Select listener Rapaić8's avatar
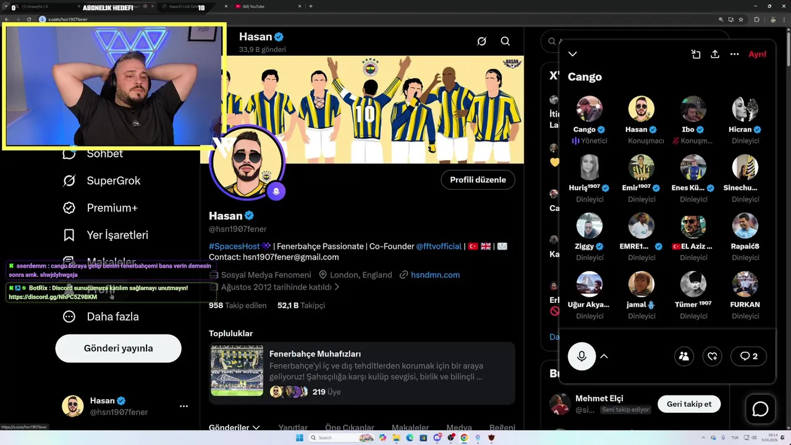Image resolution: width=791 pixels, height=445 pixels. tap(745, 226)
